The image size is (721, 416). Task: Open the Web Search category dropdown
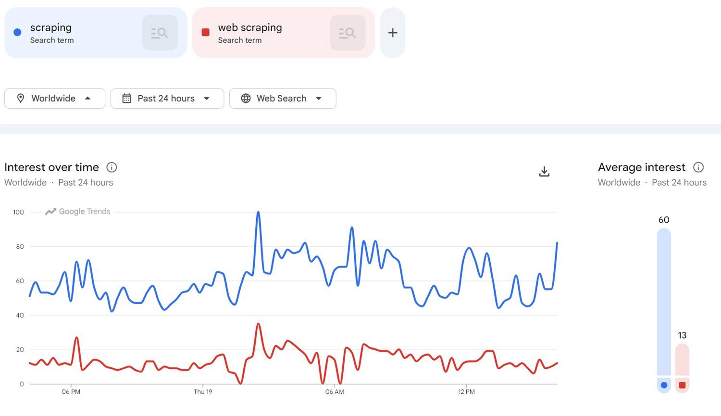click(x=283, y=98)
